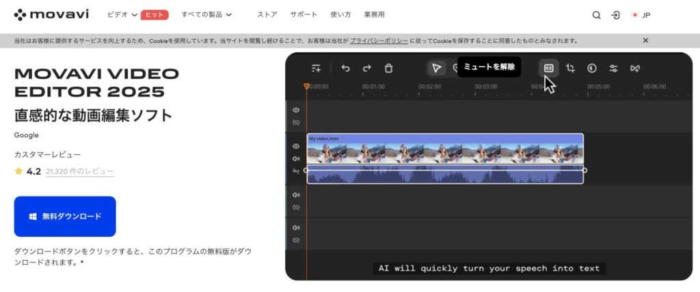Click the 00:01:00 mark on the timeline ruler

373,87
